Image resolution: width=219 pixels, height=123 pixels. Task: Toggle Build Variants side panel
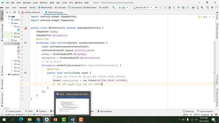pos(2,100)
